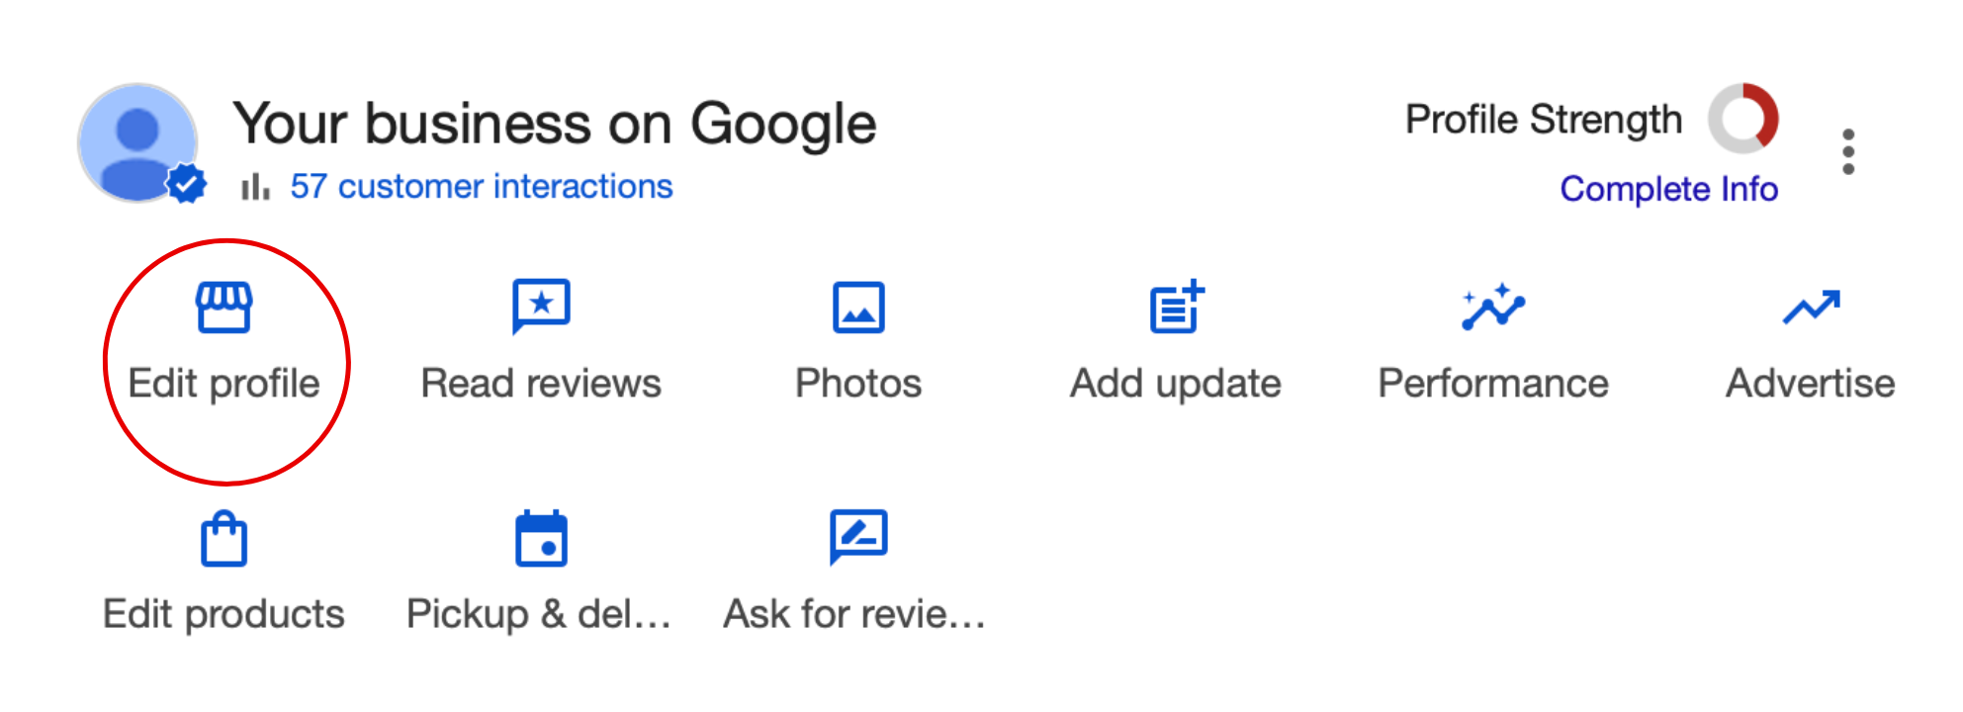Choose the Edit profile text label

coord(223,384)
